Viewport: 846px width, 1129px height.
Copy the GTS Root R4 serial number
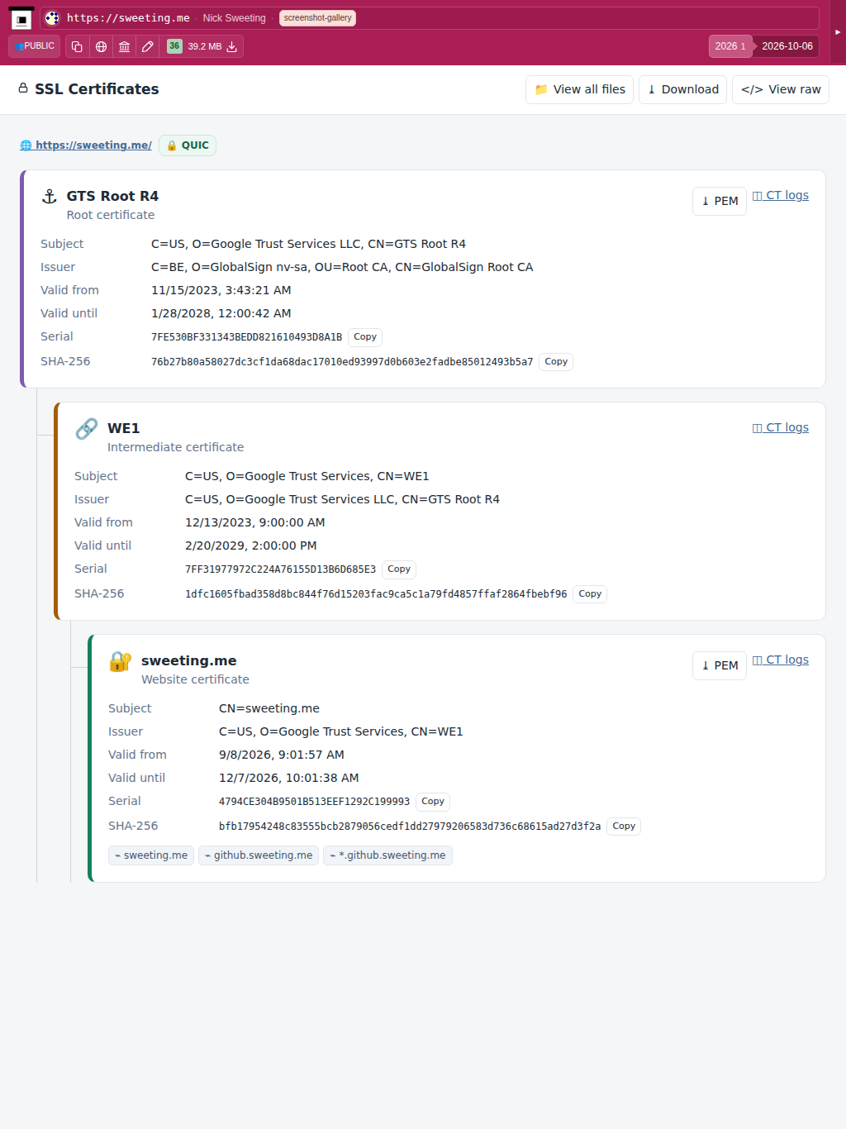[365, 337]
